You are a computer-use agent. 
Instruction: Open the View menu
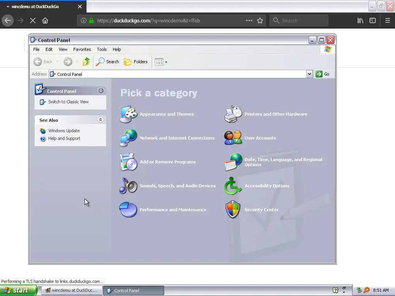(x=63, y=49)
